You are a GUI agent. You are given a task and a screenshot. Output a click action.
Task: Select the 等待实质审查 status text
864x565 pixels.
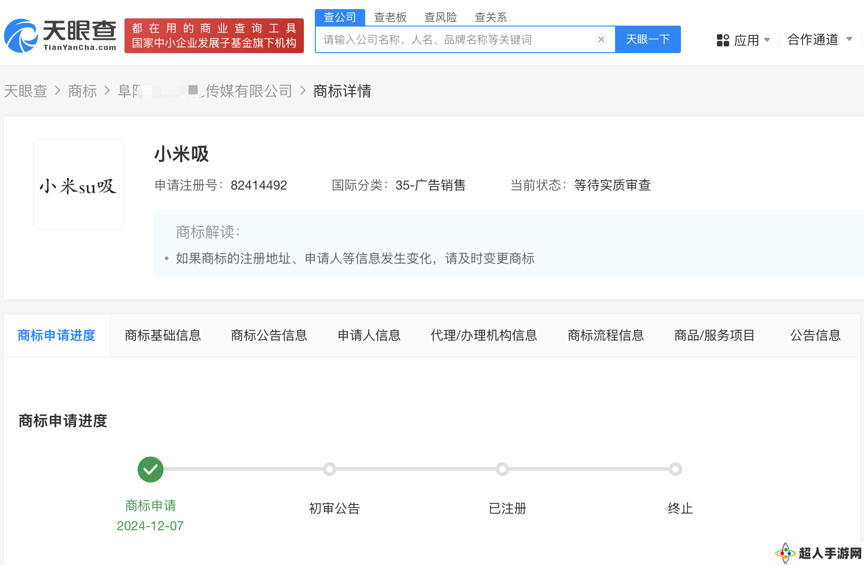pyautogui.click(x=612, y=185)
